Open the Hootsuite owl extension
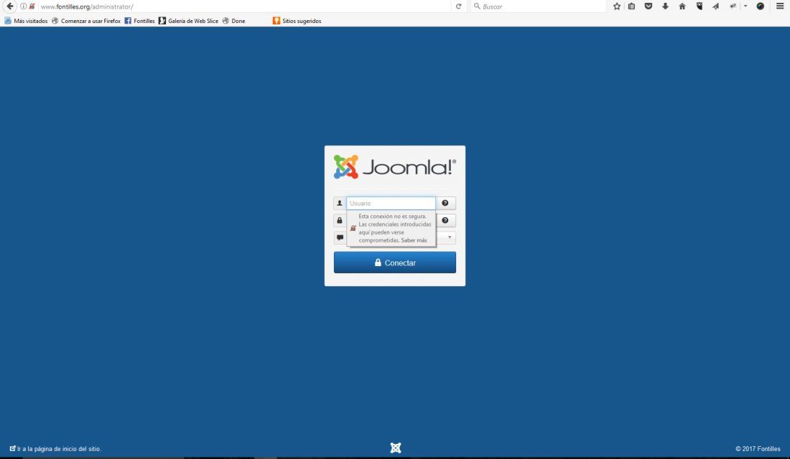Screen dimensions: 790x459 700,6
